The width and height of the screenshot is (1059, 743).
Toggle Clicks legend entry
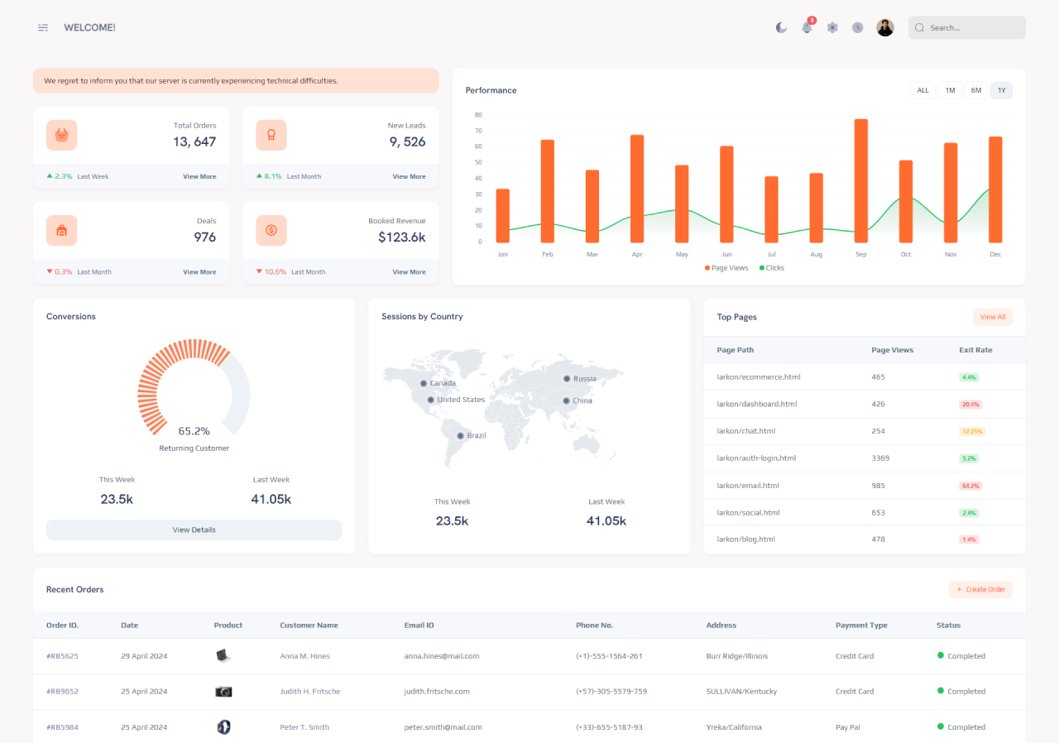pyautogui.click(x=772, y=268)
